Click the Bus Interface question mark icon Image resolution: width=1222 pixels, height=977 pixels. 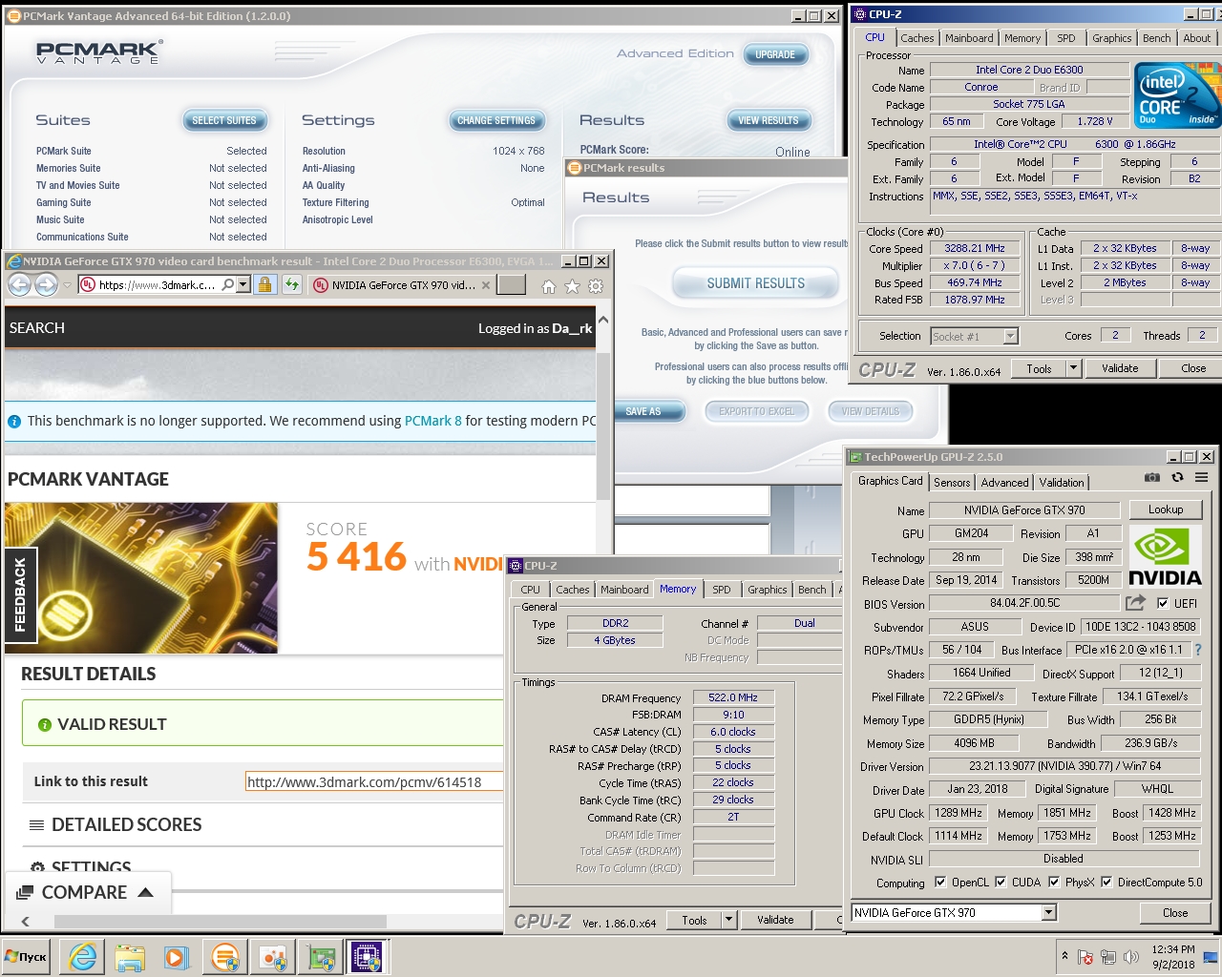1198,650
